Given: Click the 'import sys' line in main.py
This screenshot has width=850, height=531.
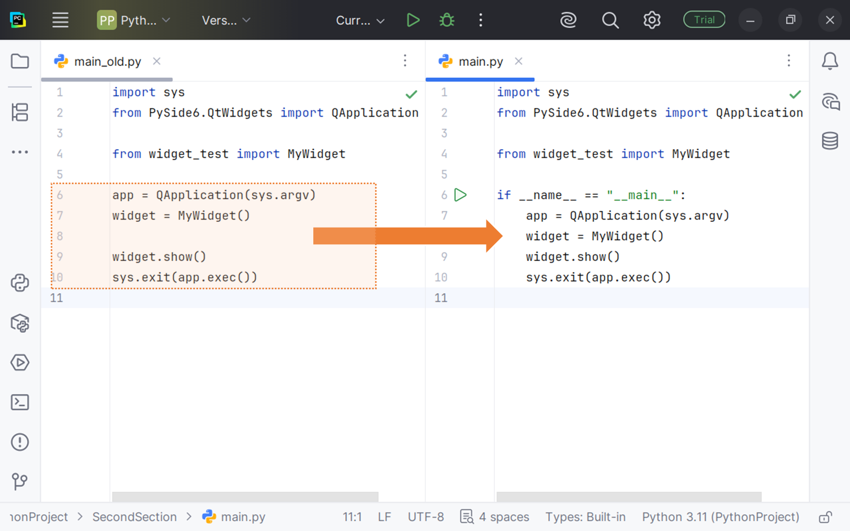Looking at the screenshot, I should tap(532, 93).
